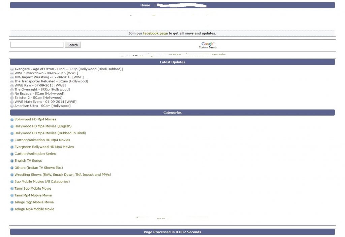Open Avengers Age of Ultron Hindi BRRip
Image resolution: width=345 pixels, height=237 pixels.
pos(69,69)
